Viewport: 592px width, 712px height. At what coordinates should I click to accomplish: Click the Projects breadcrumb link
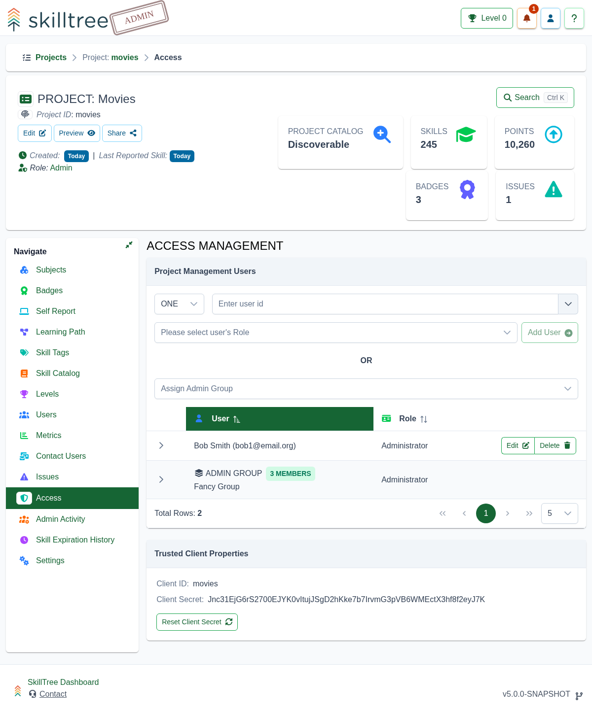pos(51,58)
